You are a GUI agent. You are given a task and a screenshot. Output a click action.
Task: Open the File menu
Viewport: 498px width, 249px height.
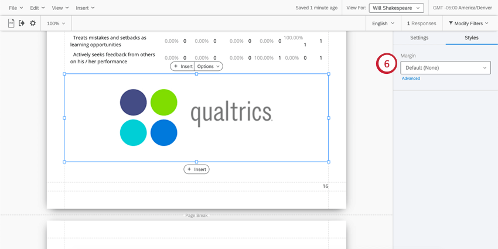(16, 8)
